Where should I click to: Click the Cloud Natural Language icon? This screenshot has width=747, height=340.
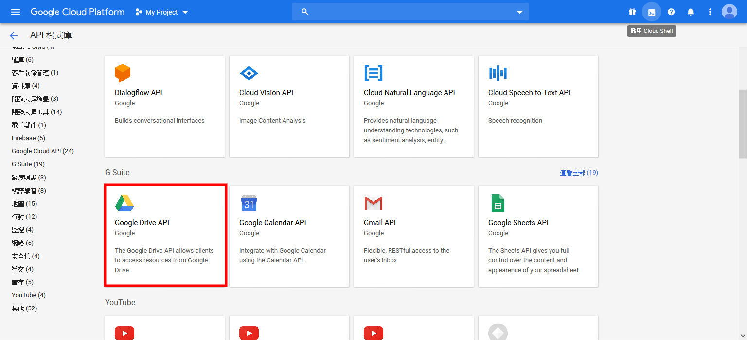[373, 73]
